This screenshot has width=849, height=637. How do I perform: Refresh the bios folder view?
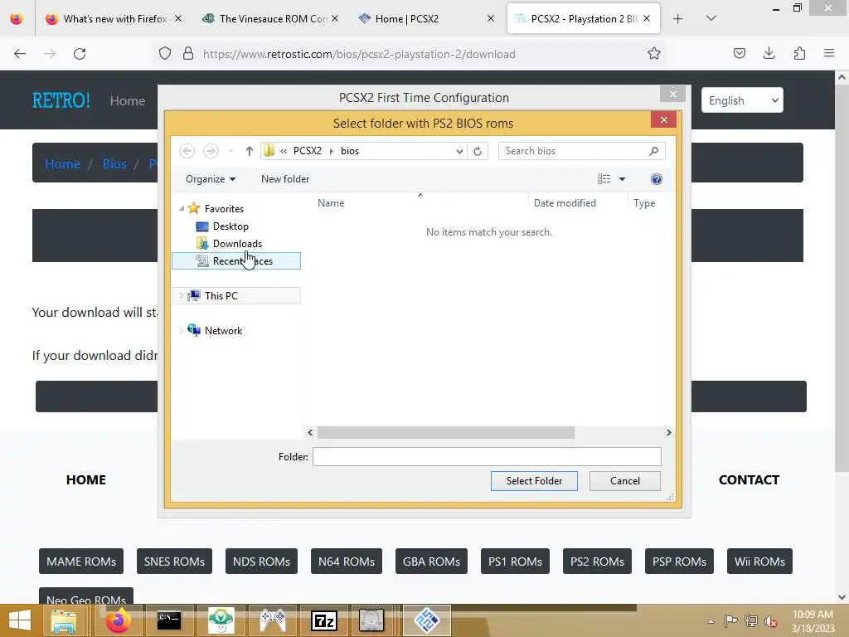point(478,151)
